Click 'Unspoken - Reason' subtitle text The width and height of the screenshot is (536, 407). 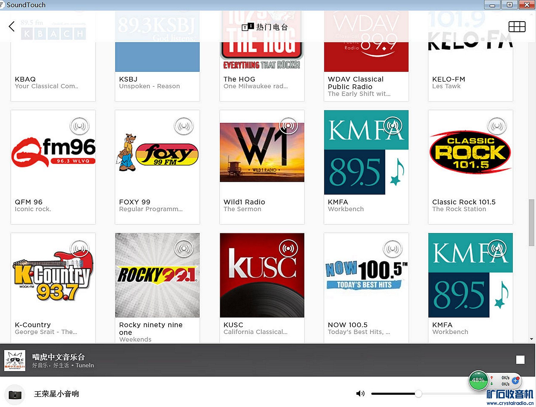(149, 86)
